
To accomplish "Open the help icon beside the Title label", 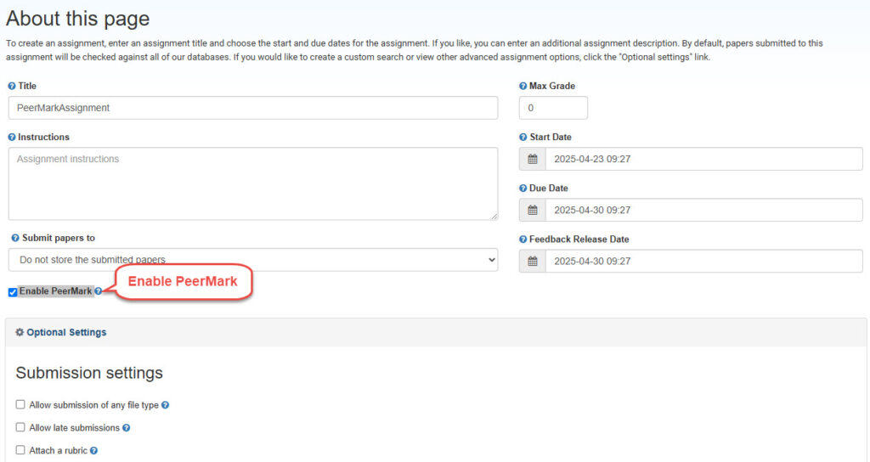I will (x=12, y=86).
